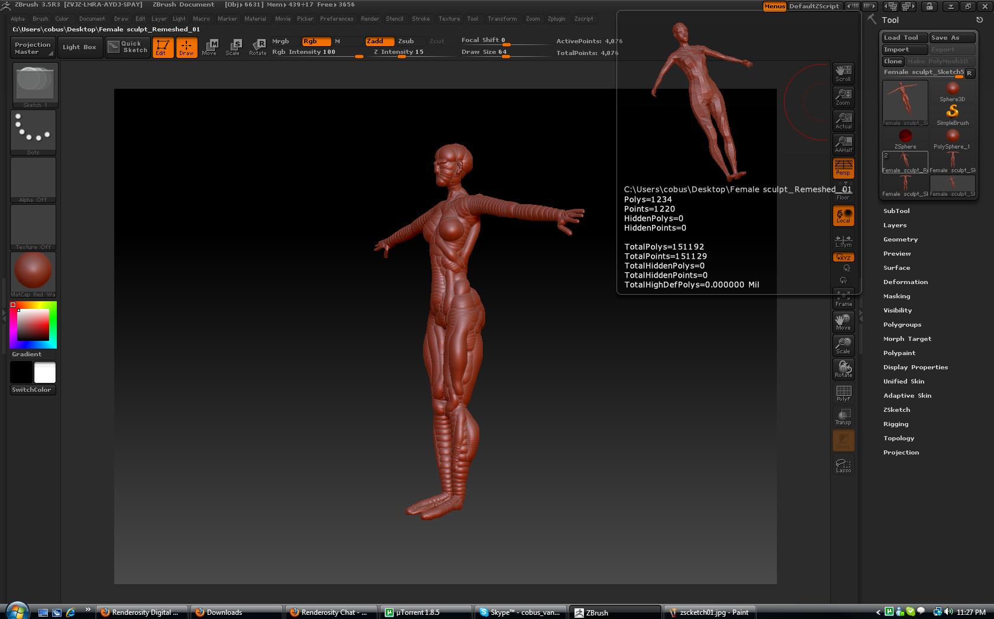The image size is (994, 619).
Task: Toggle the Floor grid
Action: 843,192
